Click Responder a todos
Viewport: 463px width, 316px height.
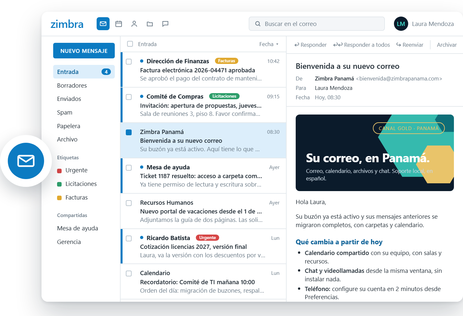pos(362,45)
